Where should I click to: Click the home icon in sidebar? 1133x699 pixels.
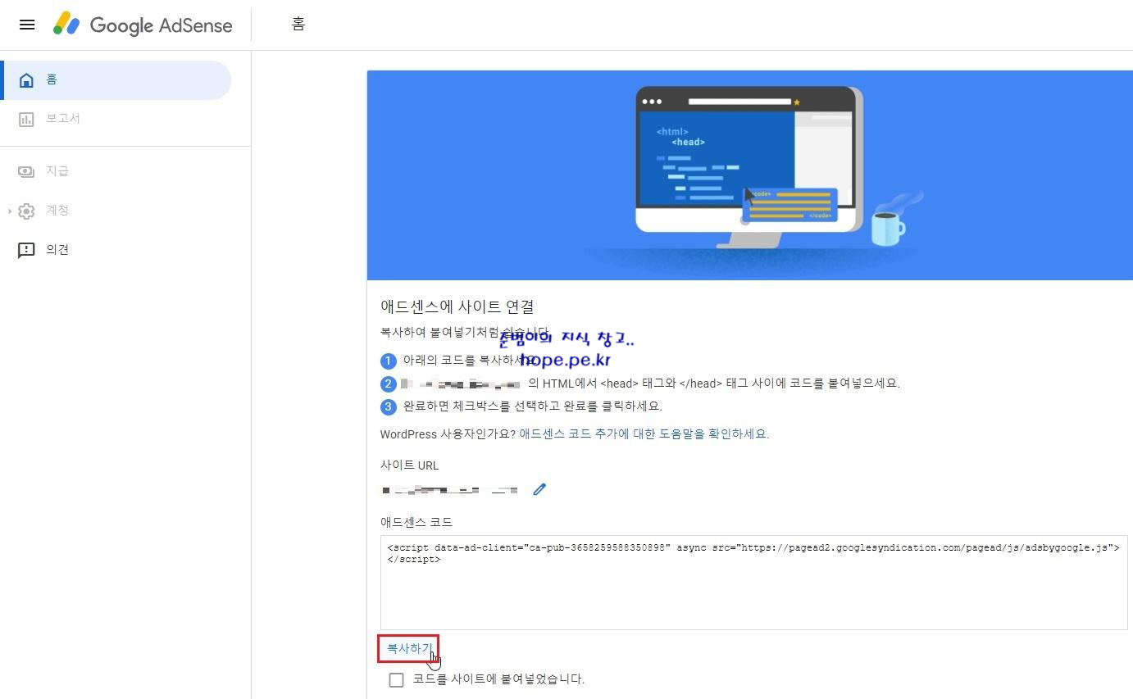pos(26,79)
